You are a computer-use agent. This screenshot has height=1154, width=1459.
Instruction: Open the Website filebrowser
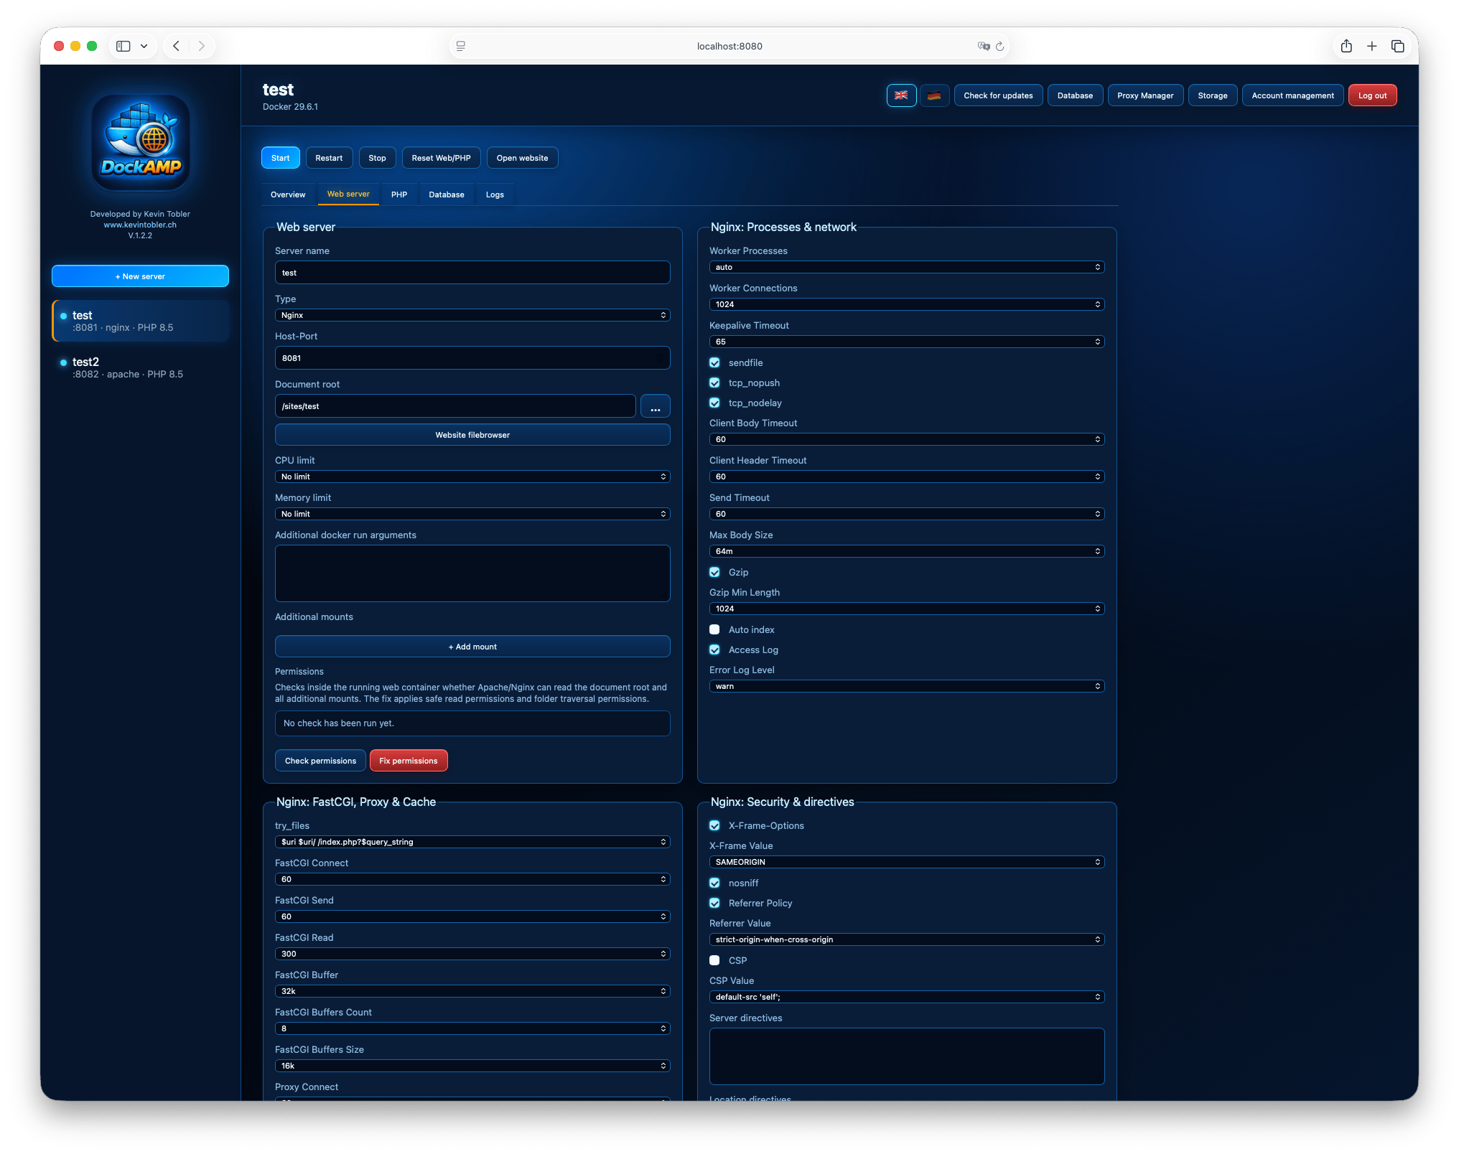[472, 435]
